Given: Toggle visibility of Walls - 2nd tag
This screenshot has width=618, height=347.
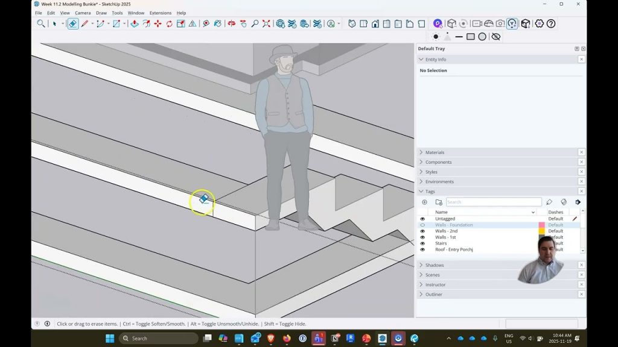Looking at the screenshot, I should (422, 231).
